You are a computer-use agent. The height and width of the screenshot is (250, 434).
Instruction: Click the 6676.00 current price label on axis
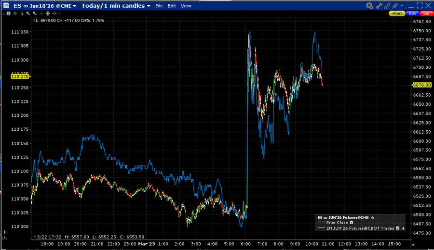[x=421, y=85]
